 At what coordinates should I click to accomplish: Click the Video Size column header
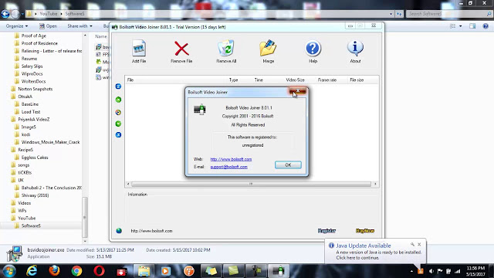(295, 80)
